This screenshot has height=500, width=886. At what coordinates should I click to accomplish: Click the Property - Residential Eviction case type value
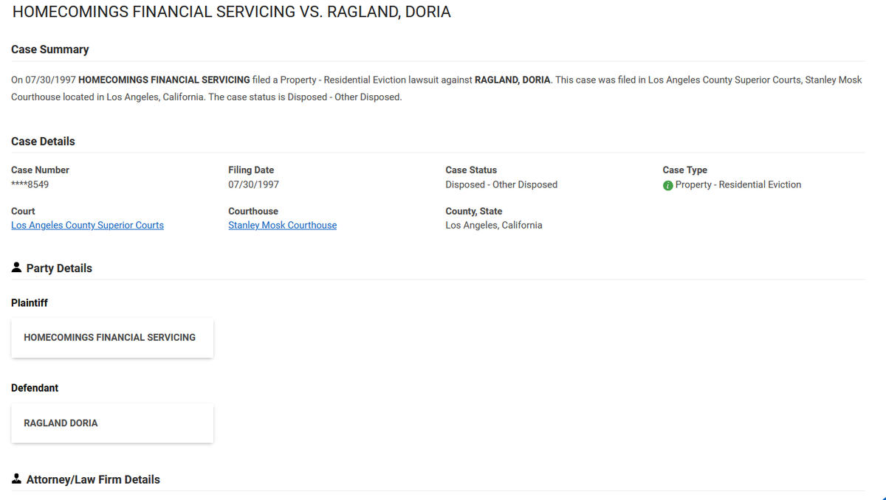pyautogui.click(x=738, y=185)
